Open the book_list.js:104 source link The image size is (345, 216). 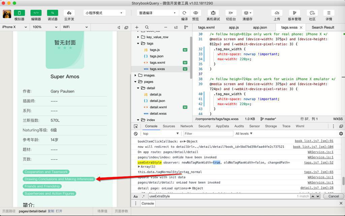[x=313, y=146]
